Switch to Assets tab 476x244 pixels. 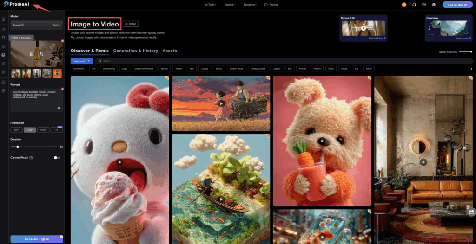(x=169, y=51)
